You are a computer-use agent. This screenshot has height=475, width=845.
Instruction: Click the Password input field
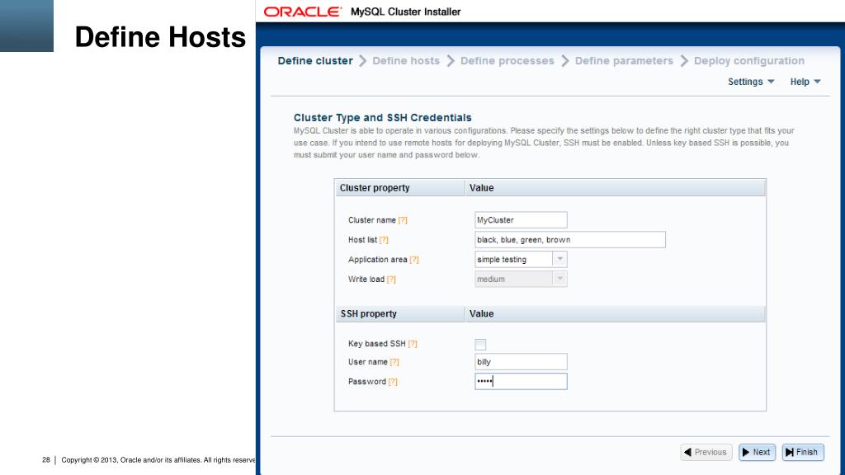tap(521, 381)
